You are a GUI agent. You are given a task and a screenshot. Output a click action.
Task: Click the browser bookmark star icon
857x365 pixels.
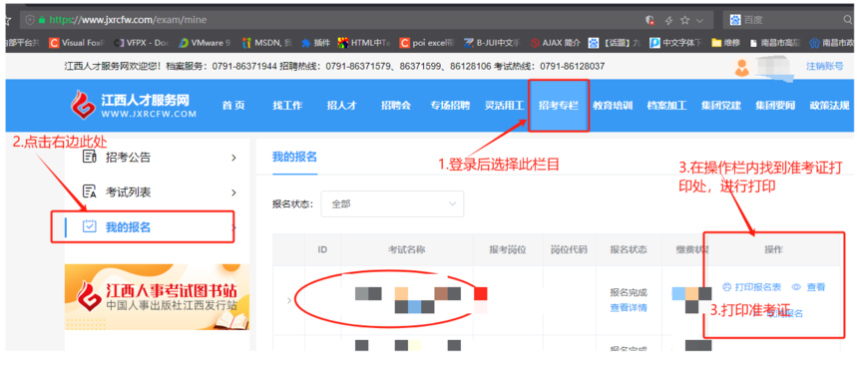tap(684, 20)
